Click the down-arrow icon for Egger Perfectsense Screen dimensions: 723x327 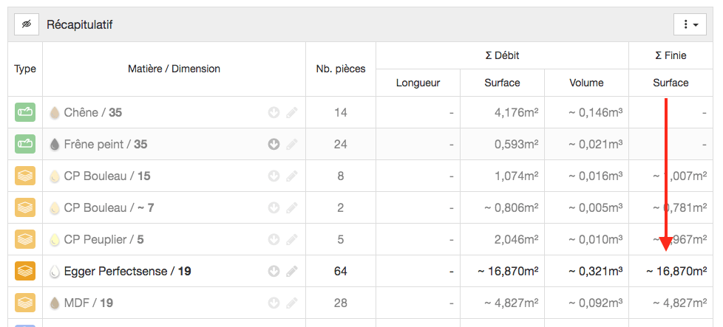pos(274,272)
